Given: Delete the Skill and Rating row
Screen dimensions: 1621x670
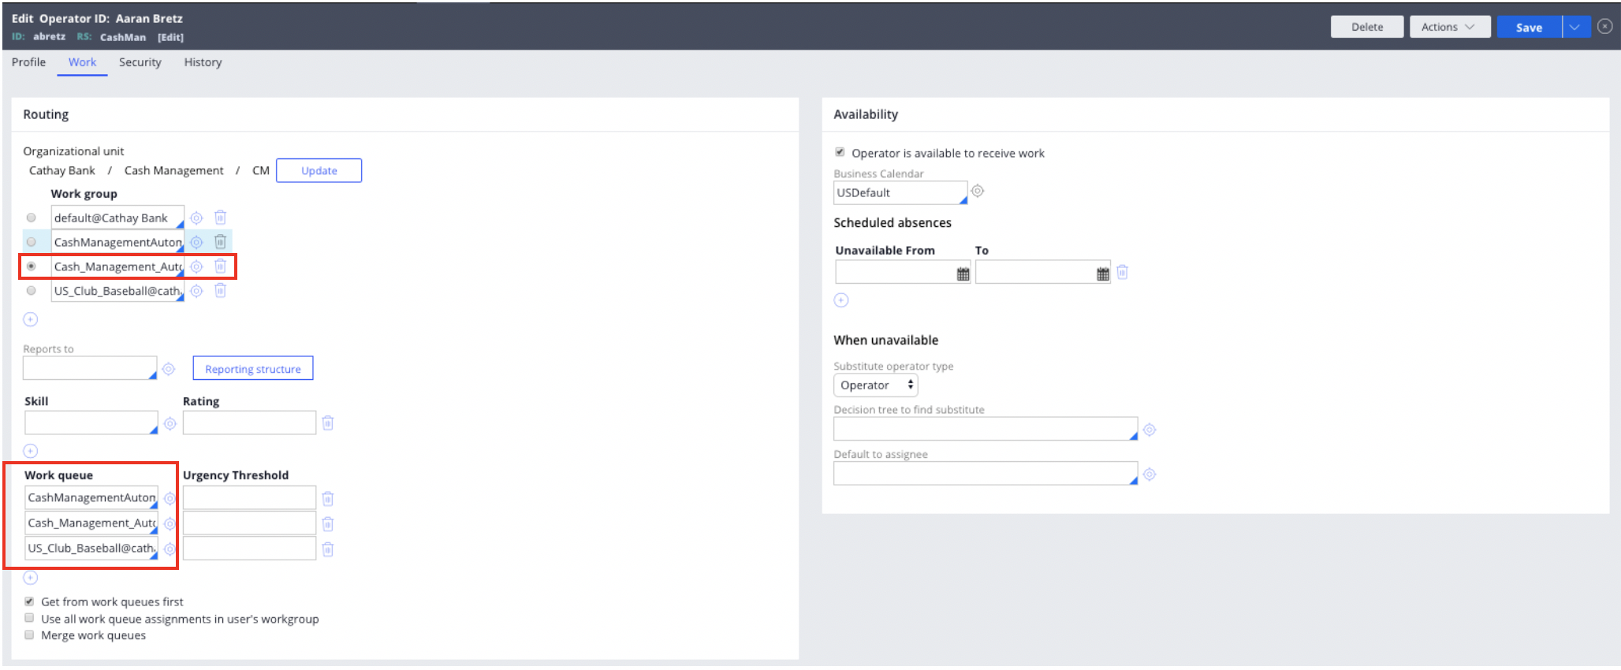Looking at the screenshot, I should pos(328,423).
